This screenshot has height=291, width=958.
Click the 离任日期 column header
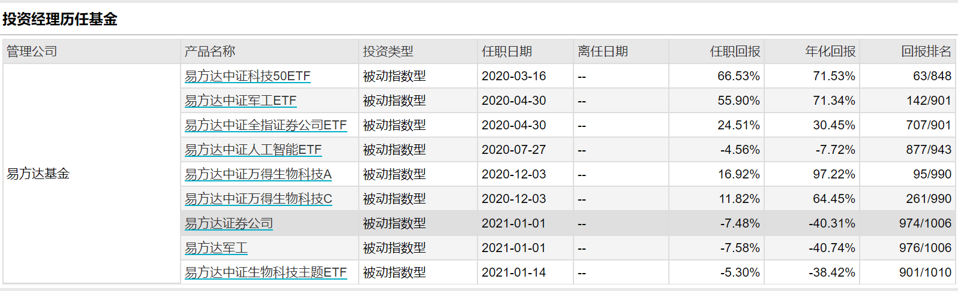click(603, 51)
